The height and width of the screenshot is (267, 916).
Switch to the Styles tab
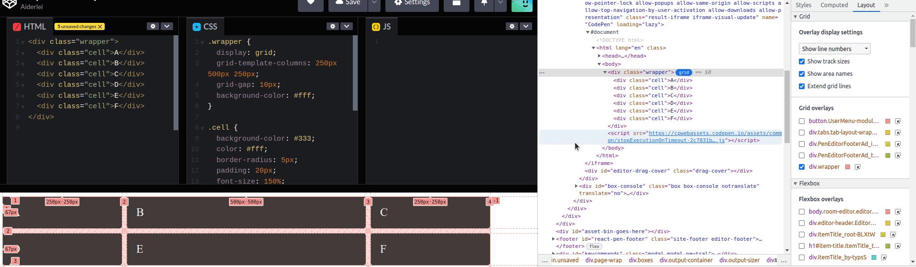pyautogui.click(x=803, y=5)
